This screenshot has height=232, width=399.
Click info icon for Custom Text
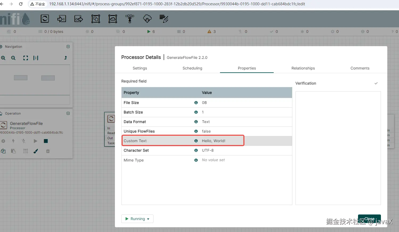(196, 141)
